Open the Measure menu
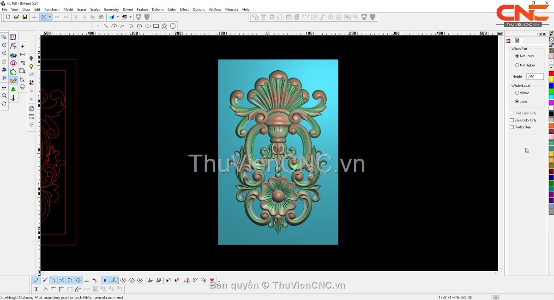Image resolution: width=554 pixels, height=300 pixels. [x=232, y=9]
